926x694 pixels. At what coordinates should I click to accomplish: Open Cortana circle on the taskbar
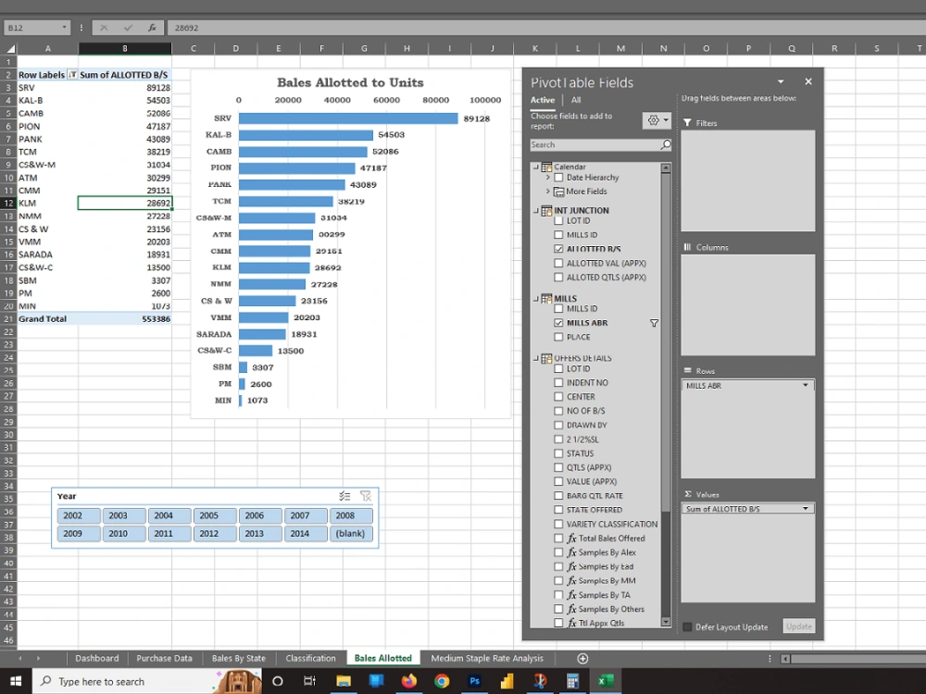[x=277, y=681]
